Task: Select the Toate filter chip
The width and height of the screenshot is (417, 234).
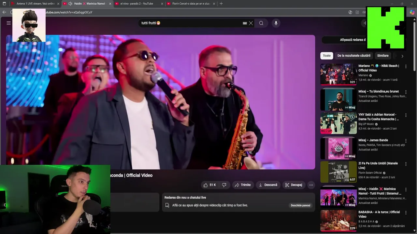Action: click(327, 56)
